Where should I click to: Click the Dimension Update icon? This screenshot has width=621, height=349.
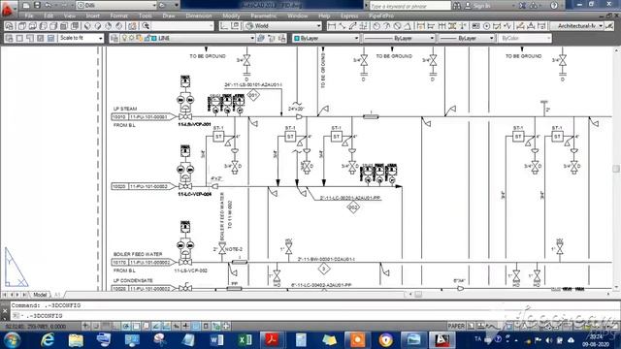click(541, 26)
